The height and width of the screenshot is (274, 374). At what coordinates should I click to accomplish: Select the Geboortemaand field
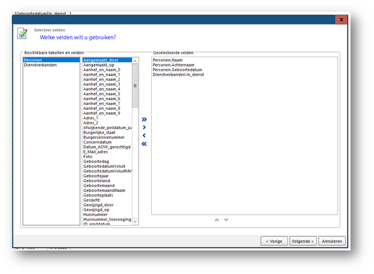(107, 185)
